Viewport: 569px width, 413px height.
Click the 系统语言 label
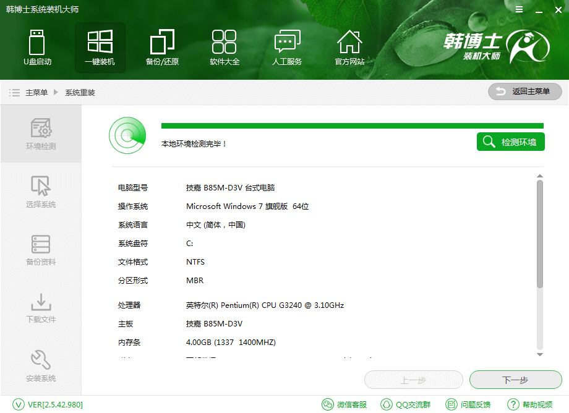(133, 225)
